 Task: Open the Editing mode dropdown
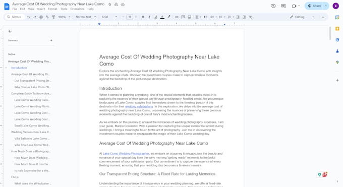[302, 17]
